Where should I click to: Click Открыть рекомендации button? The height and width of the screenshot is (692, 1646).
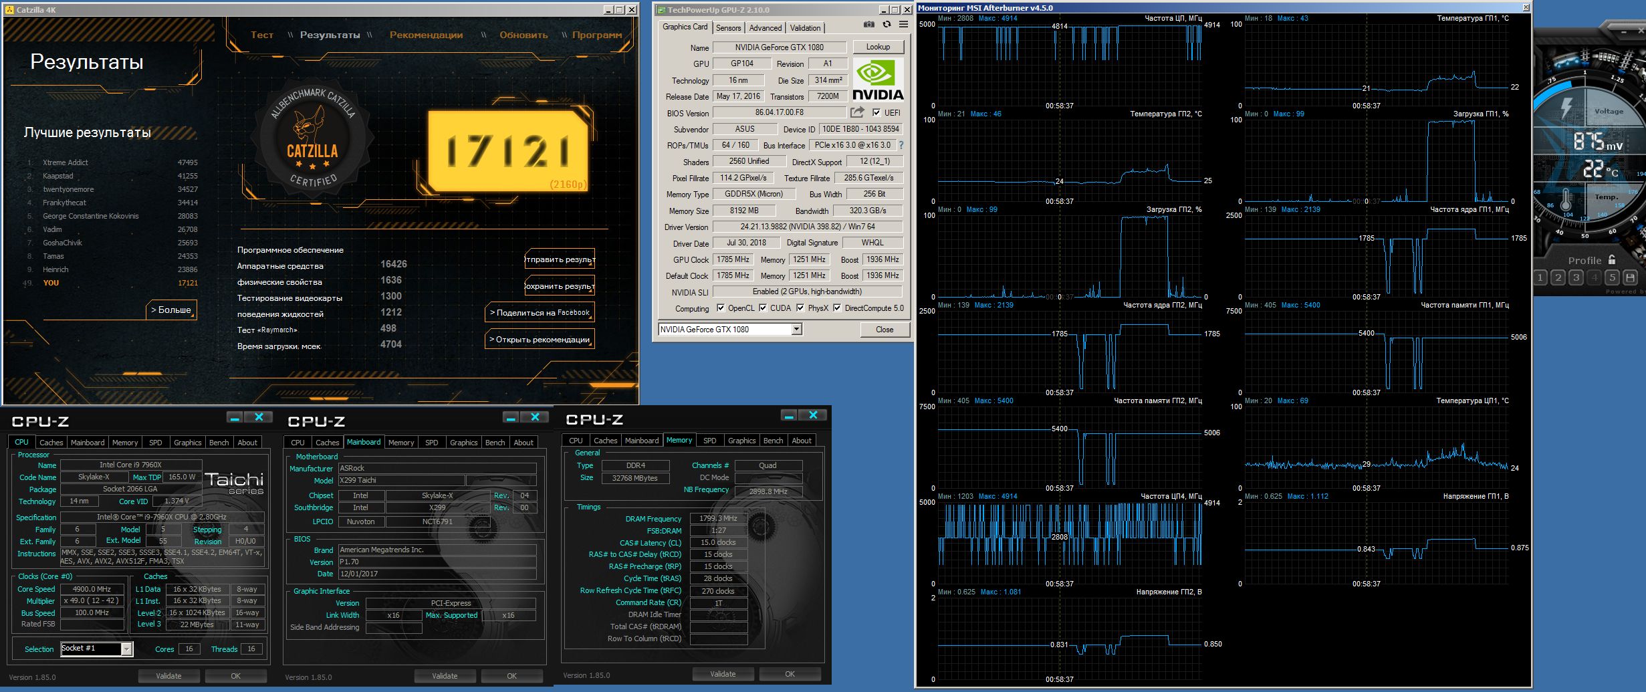(x=540, y=339)
